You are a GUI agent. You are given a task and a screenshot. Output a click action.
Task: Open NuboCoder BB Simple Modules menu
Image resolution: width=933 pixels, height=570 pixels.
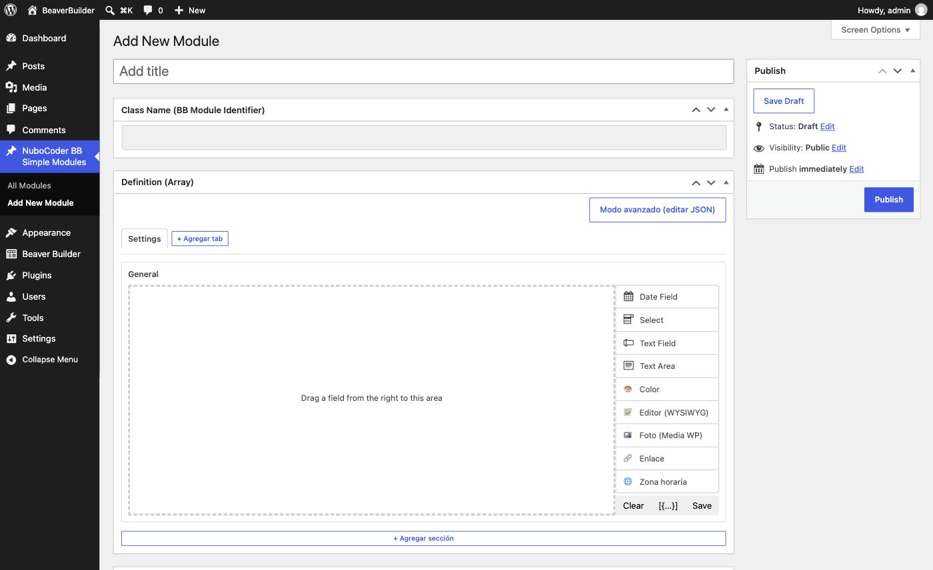pyautogui.click(x=50, y=156)
